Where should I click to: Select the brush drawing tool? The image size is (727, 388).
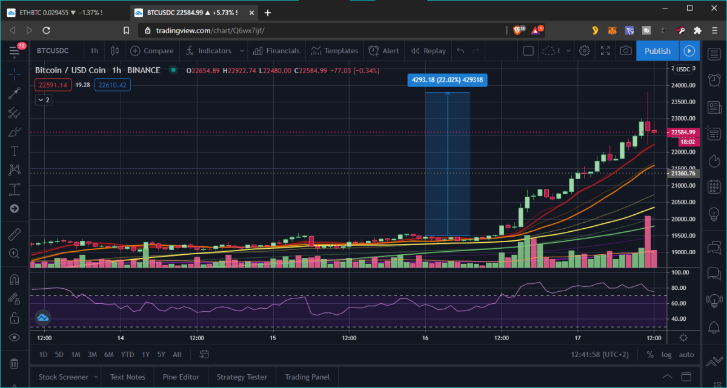[15, 132]
